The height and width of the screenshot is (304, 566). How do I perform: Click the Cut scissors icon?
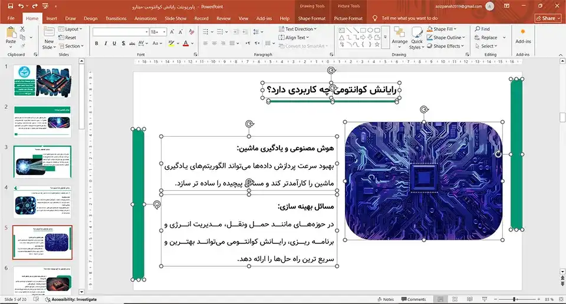click(22, 29)
